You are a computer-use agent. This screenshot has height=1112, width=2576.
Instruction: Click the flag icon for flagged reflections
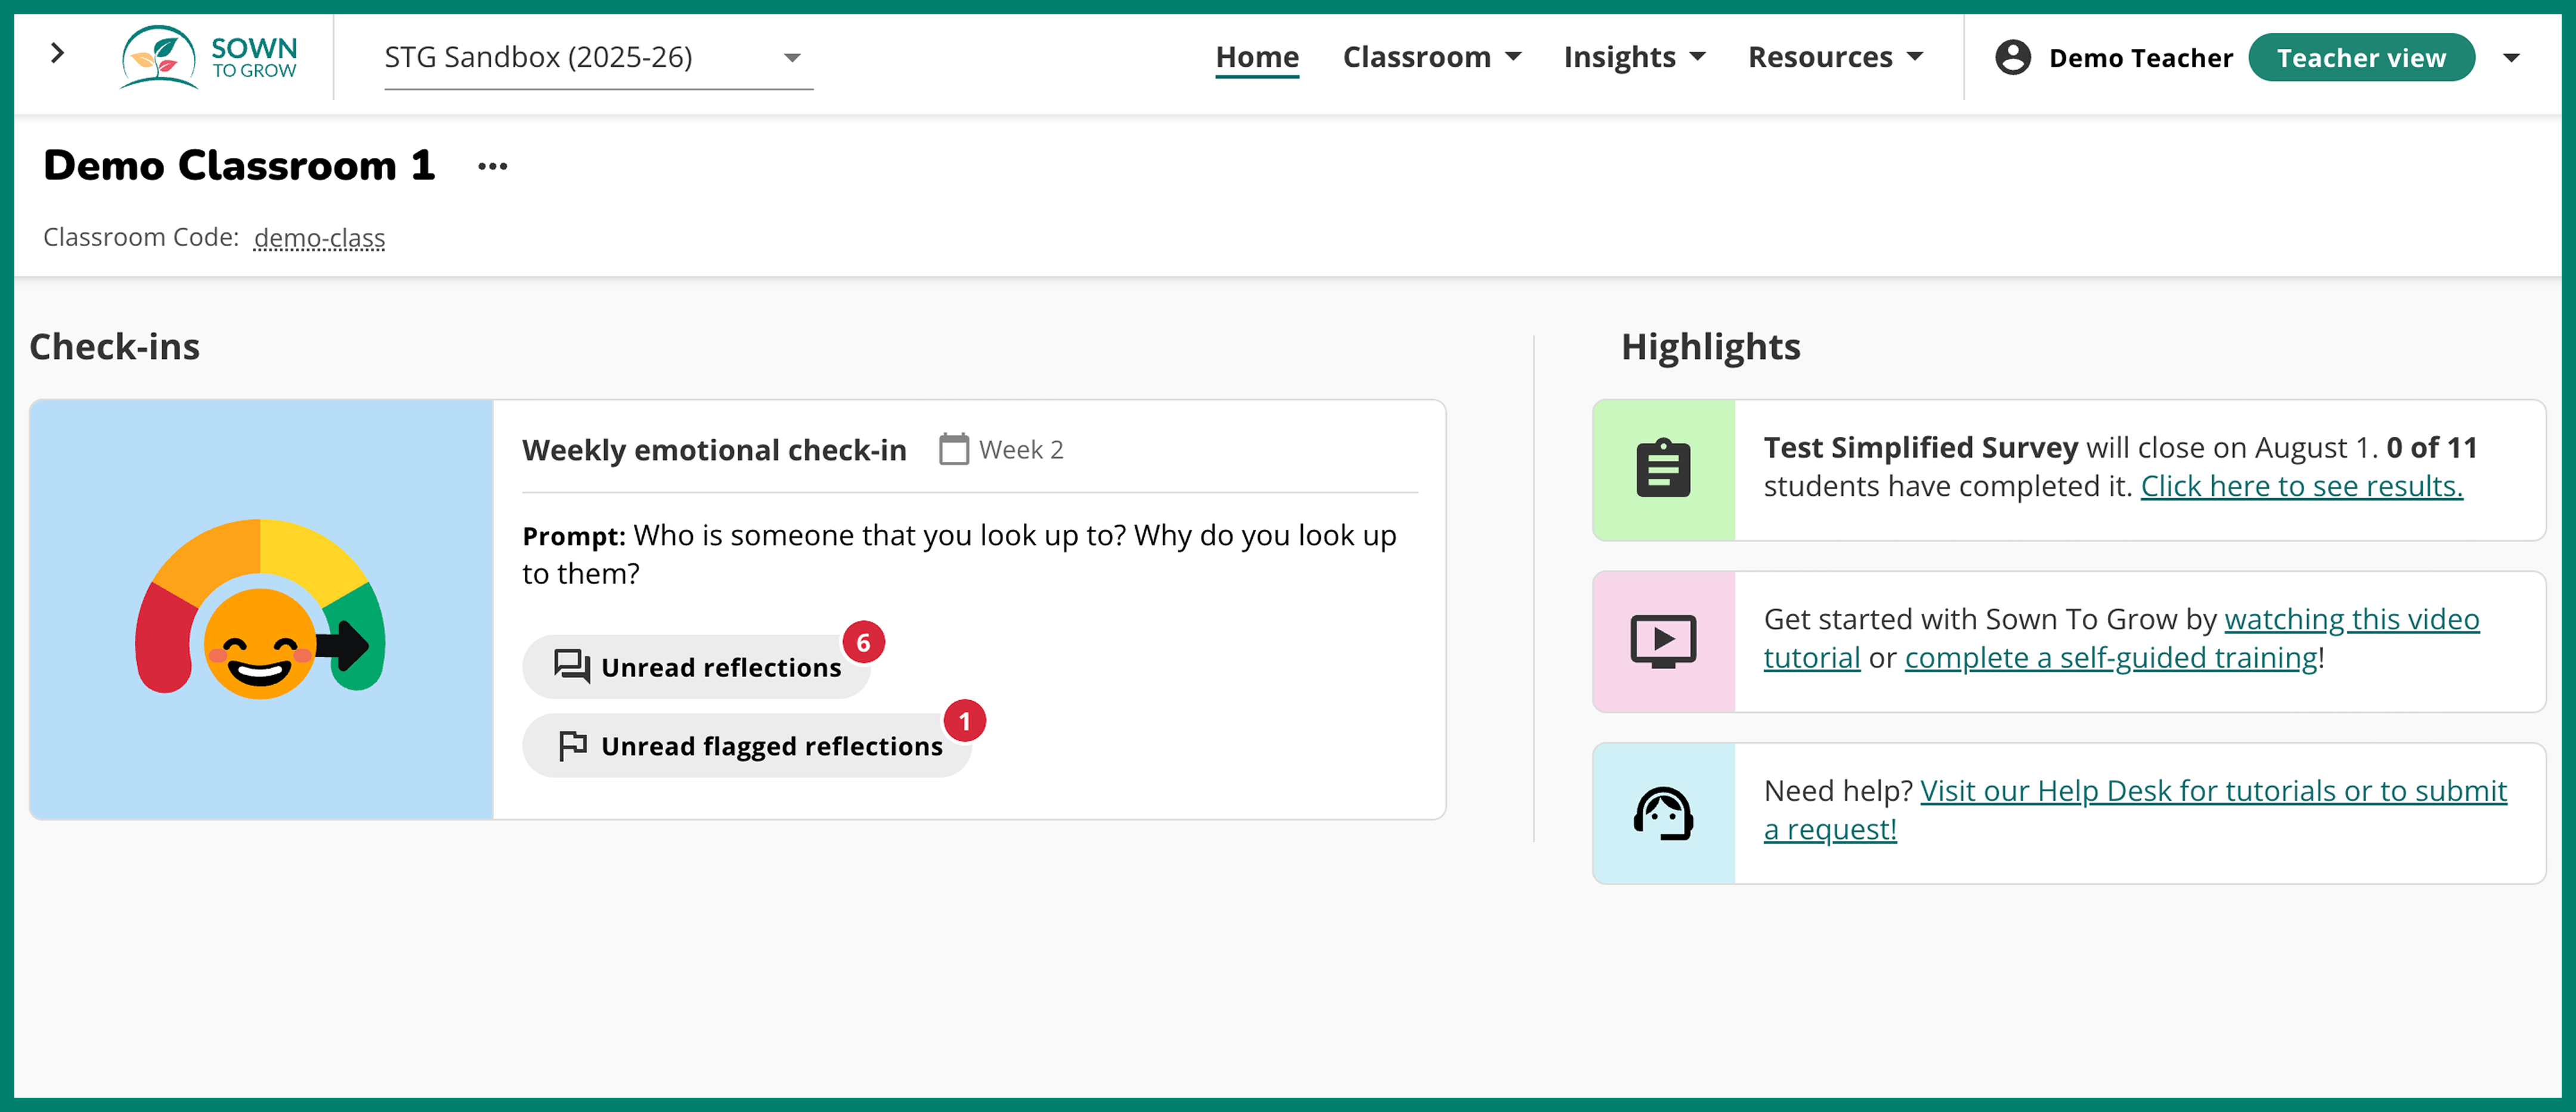coord(572,744)
